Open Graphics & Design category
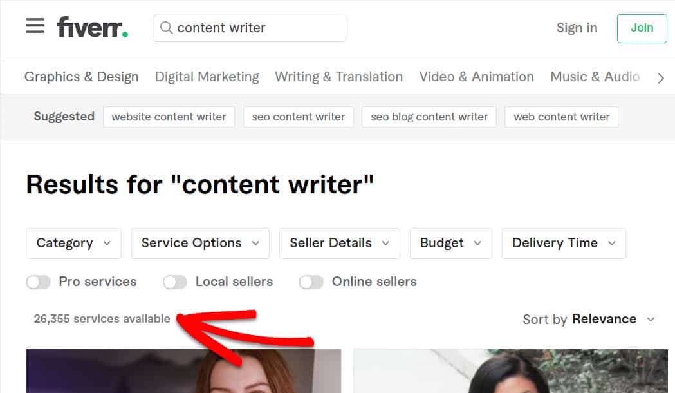 [81, 77]
